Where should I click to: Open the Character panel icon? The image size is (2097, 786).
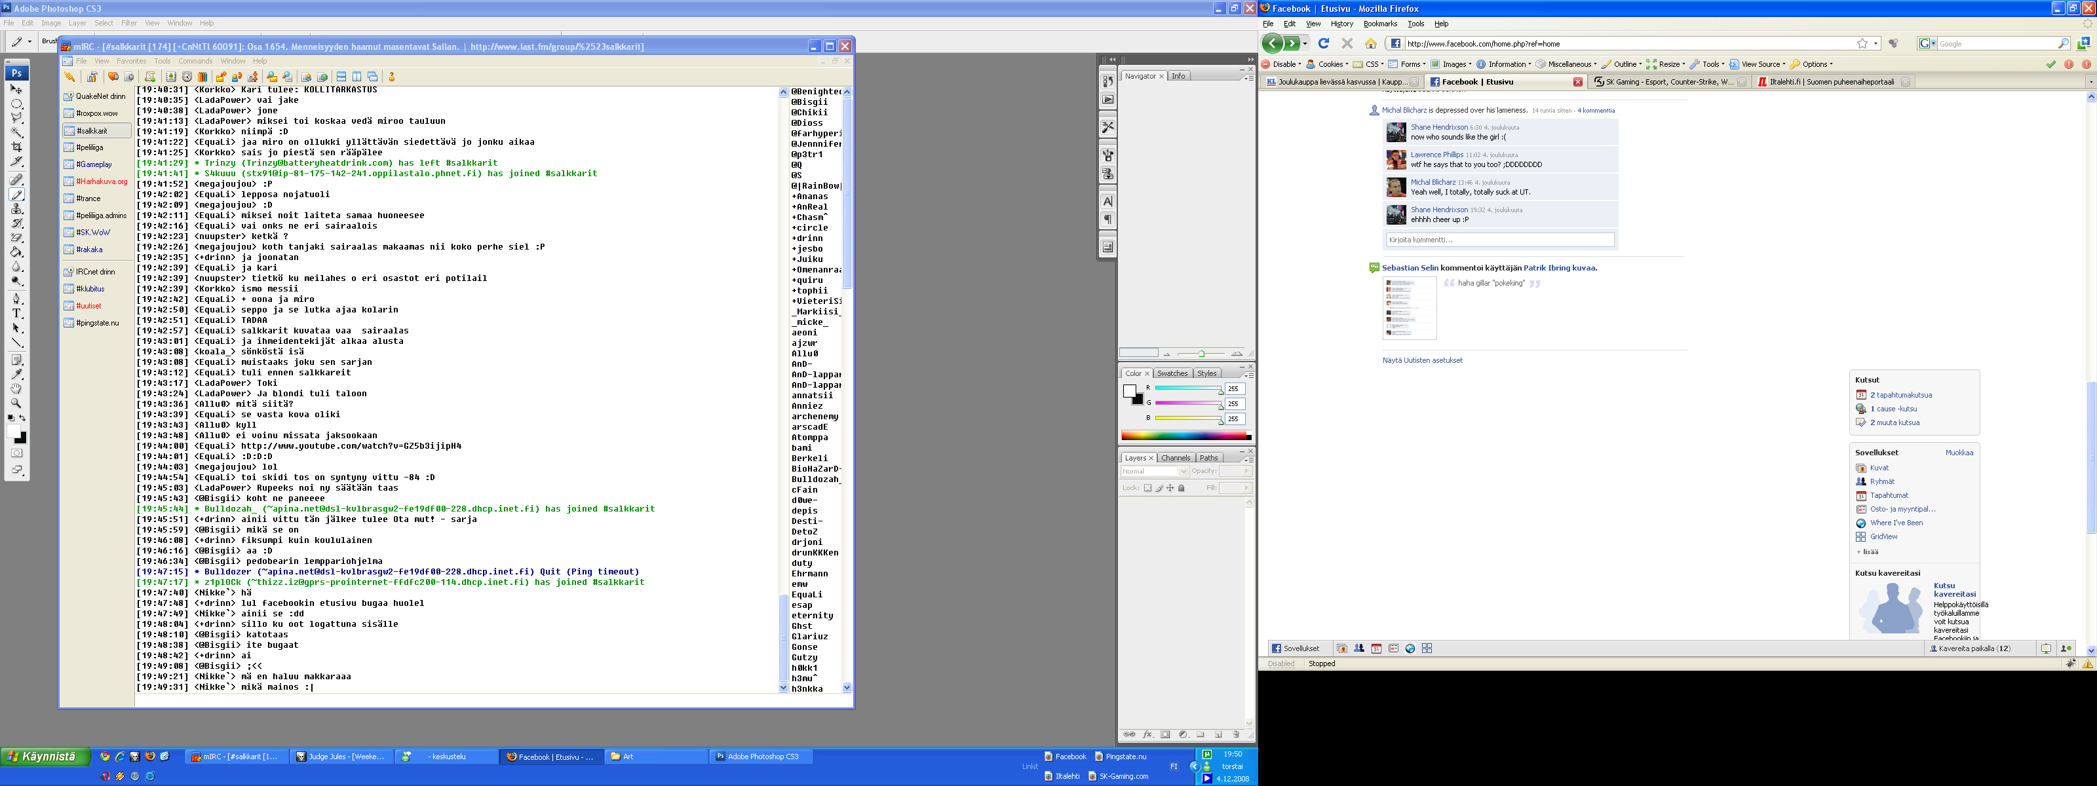[x=1108, y=201]
